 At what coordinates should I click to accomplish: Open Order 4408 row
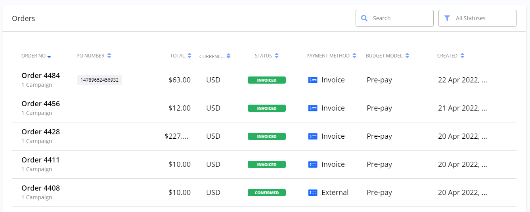point(40,188)
